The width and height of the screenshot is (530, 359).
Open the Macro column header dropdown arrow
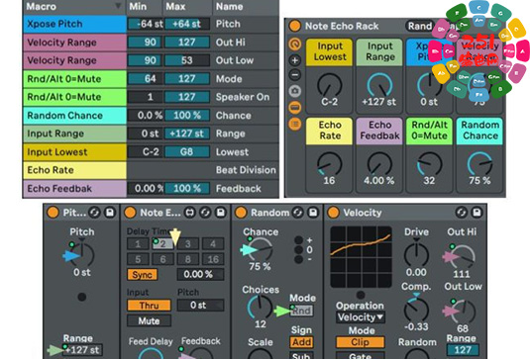[118, 6]
